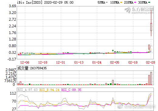Image resolution: width=158 pixels, height=111 pixels.
Task: Click the small red candlestick near 0.80
Action: click(149, 47)
